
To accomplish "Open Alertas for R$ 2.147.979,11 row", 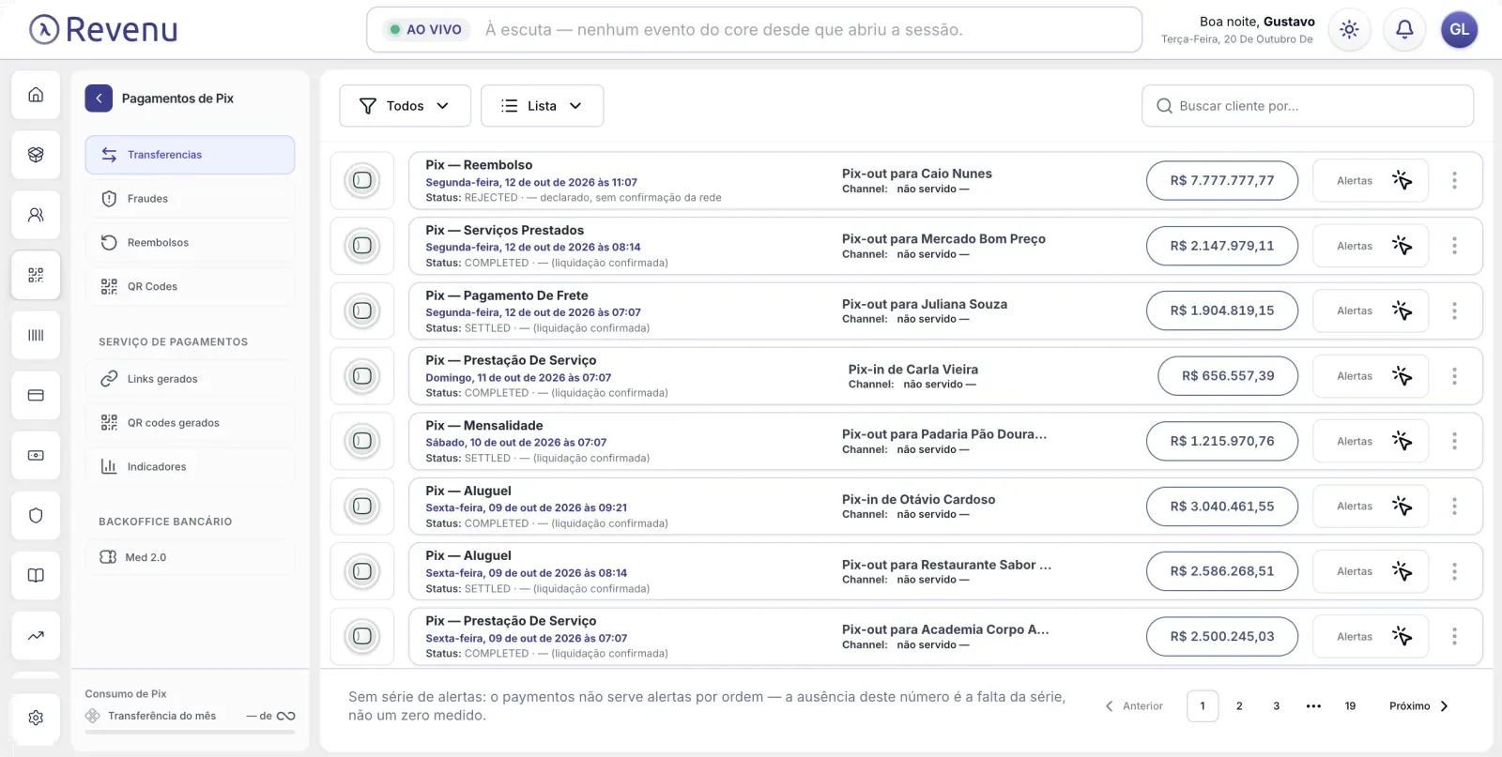I will (x=1370, y=246).
